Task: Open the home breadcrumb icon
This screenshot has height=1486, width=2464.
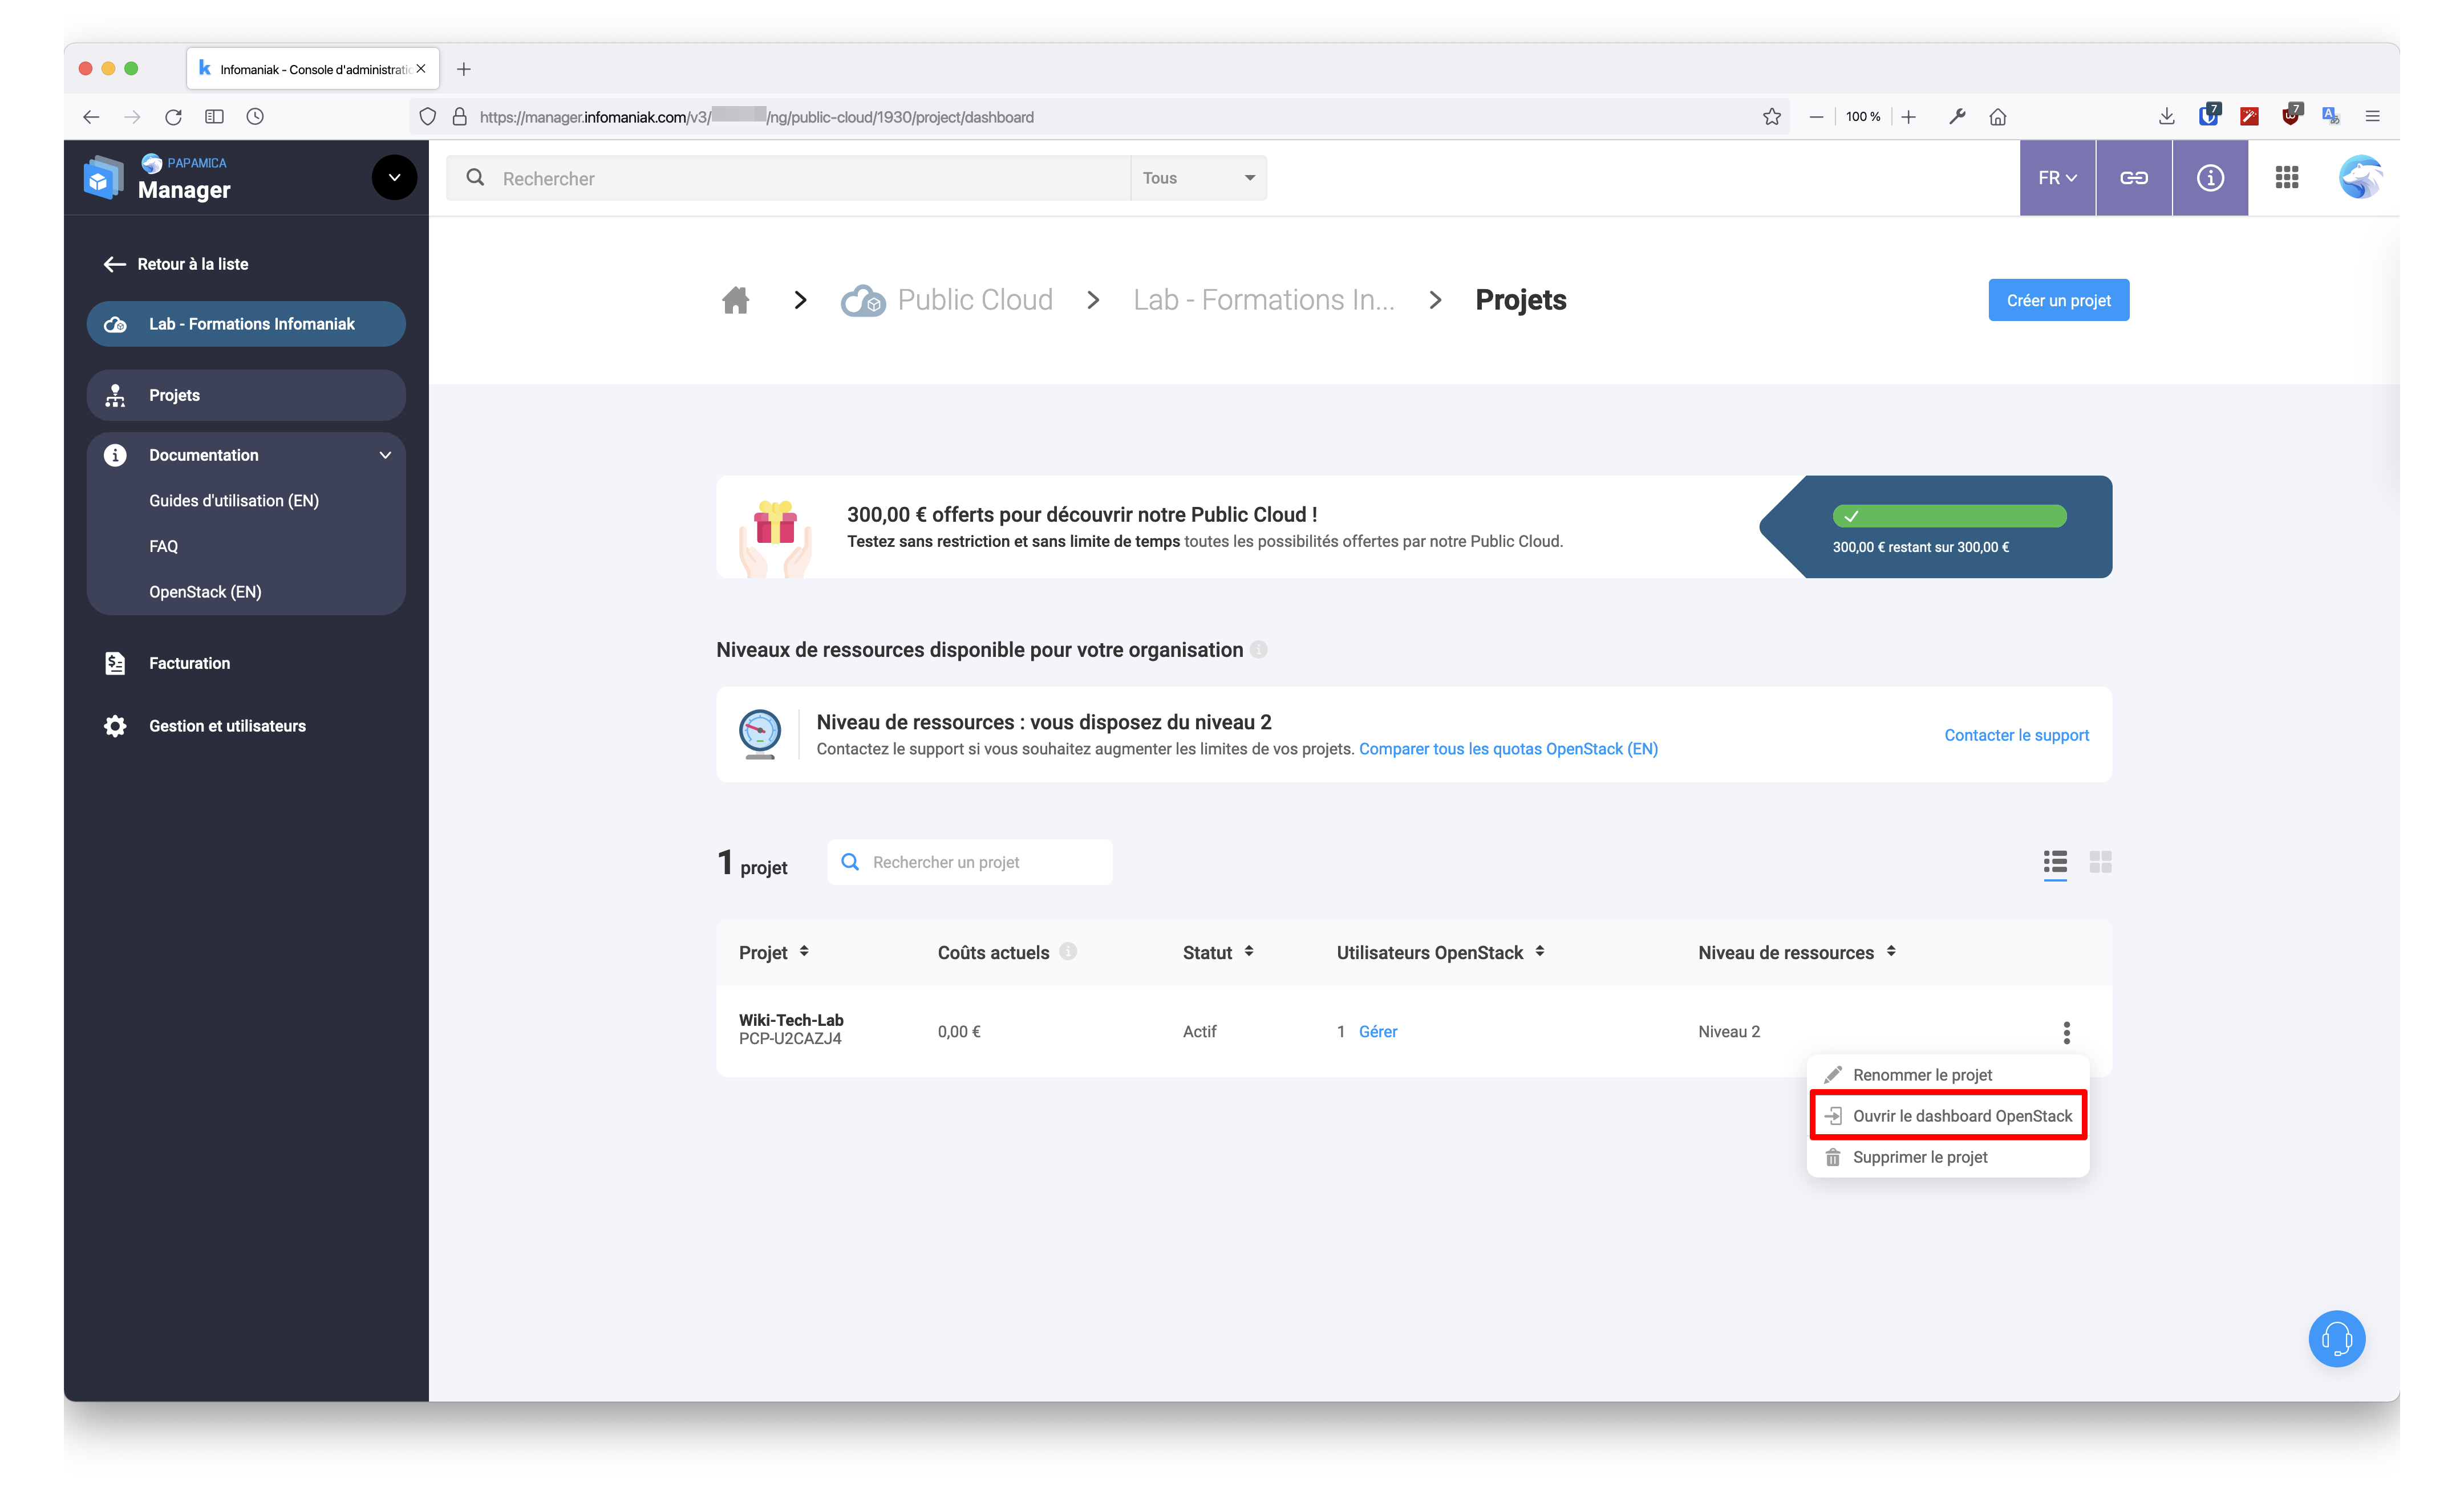Action: tap(735, 300)
